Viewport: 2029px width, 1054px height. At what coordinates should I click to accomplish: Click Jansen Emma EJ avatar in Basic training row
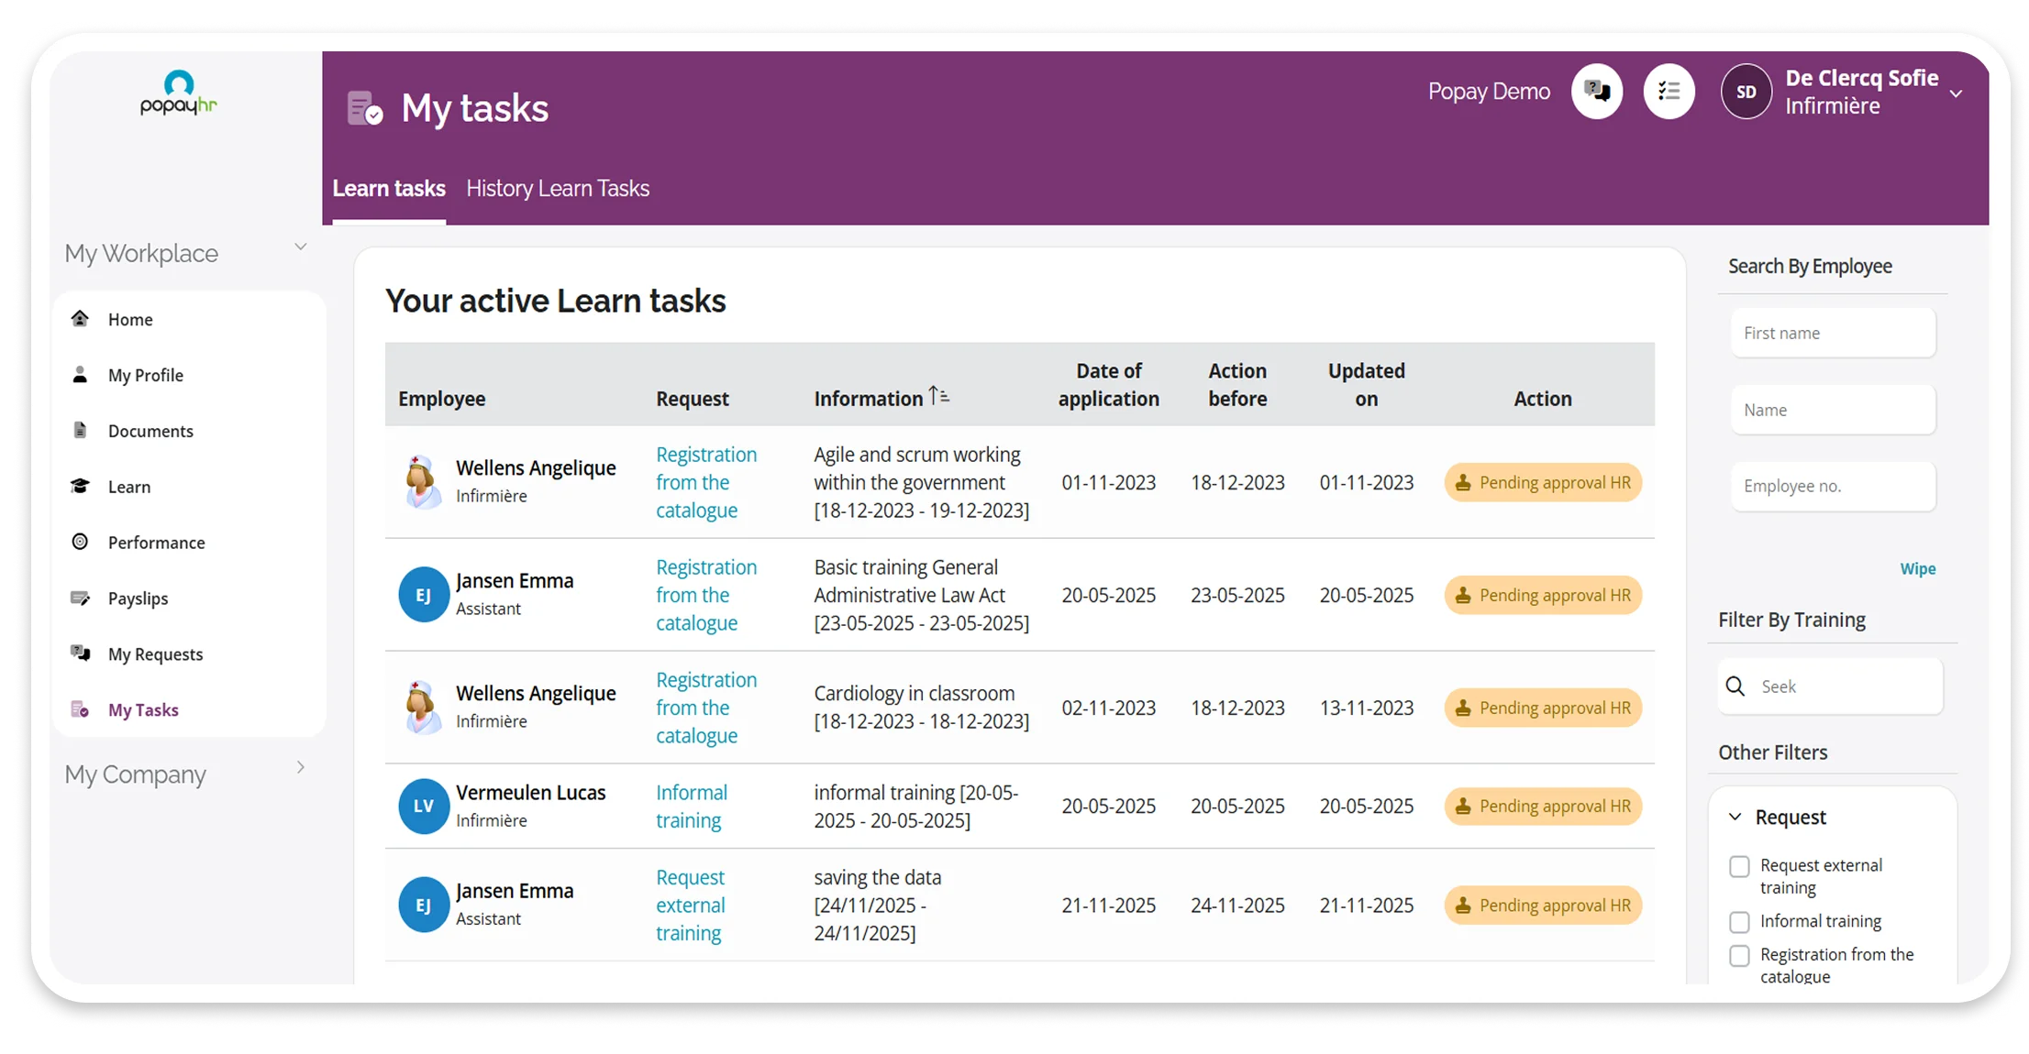(x=423, y=595)
